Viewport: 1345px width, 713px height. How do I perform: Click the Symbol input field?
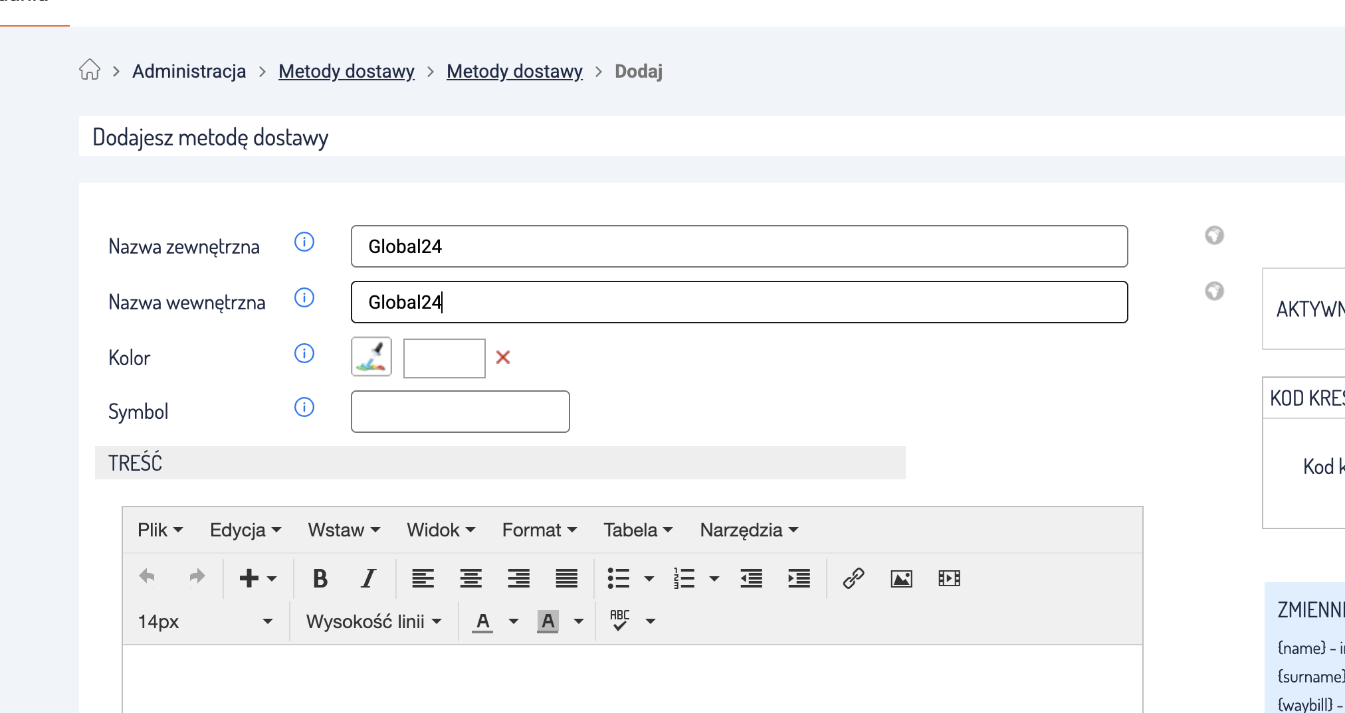click(460, 412)
